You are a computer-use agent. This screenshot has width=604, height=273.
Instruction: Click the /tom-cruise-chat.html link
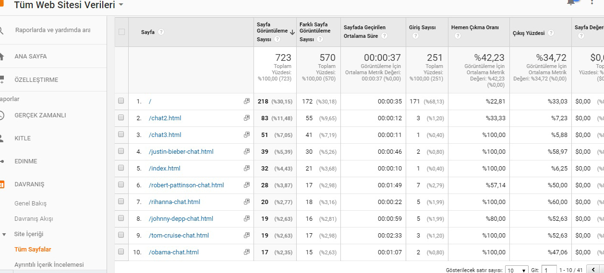(x=179, y=235)
